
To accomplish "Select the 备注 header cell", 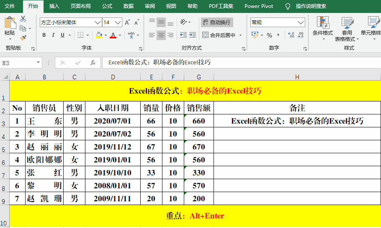I will click(x=297, y=108).
